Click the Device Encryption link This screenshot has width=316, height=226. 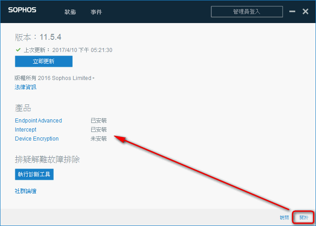coord(37,139)
